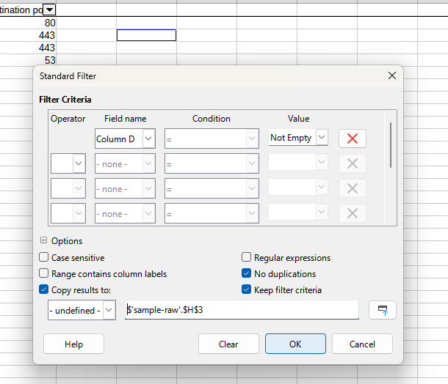Open the Column D field name dropdown
Image resolution: width=448 pixels, height=384 pixels.
pos(149,139)
